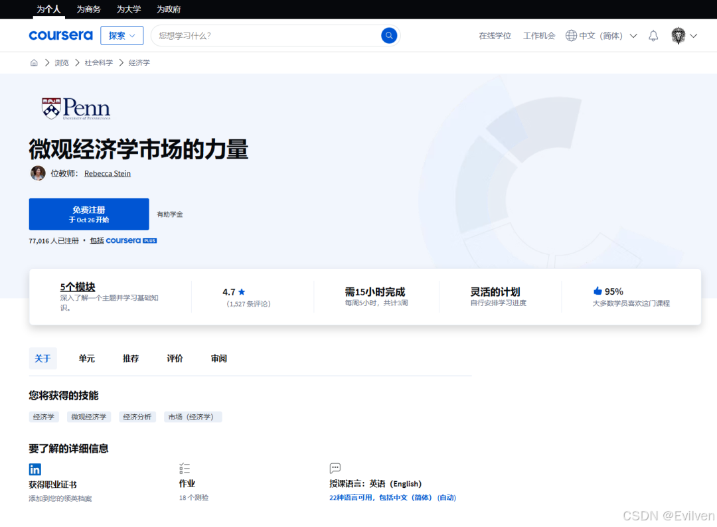The image size is (717, 527).
Task: Select the 为个人 top tab
Action: point(48,9)
